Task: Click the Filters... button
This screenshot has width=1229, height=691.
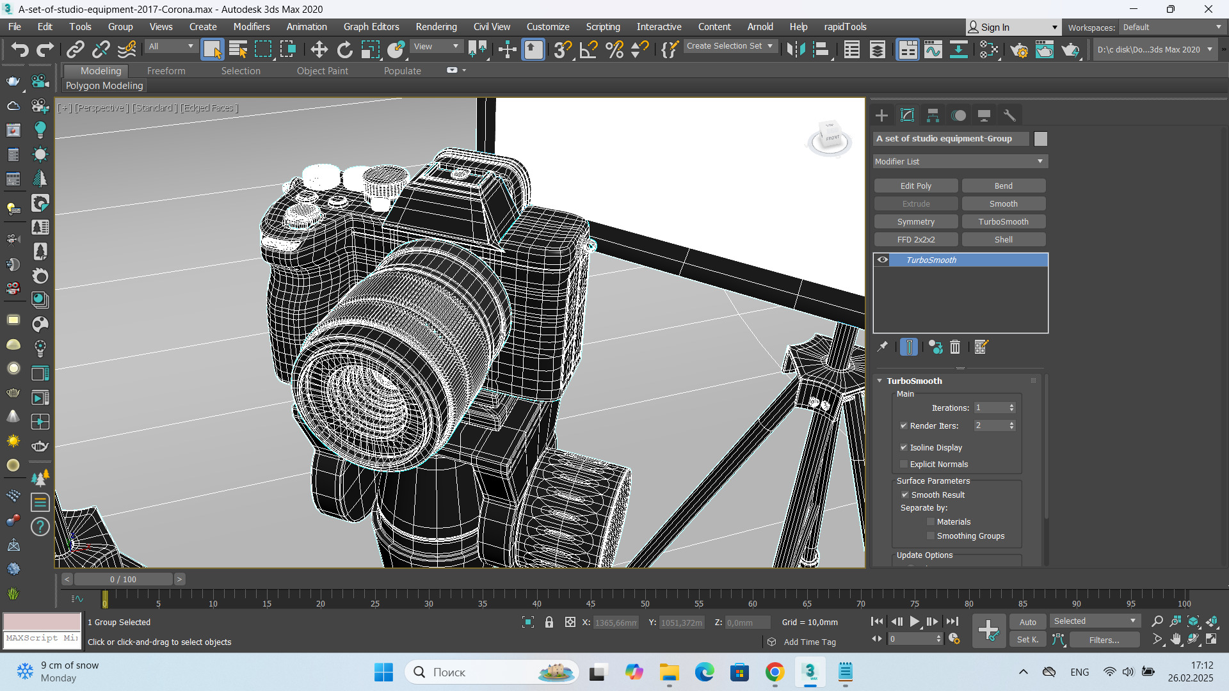Action: [x=1104, y=639]
